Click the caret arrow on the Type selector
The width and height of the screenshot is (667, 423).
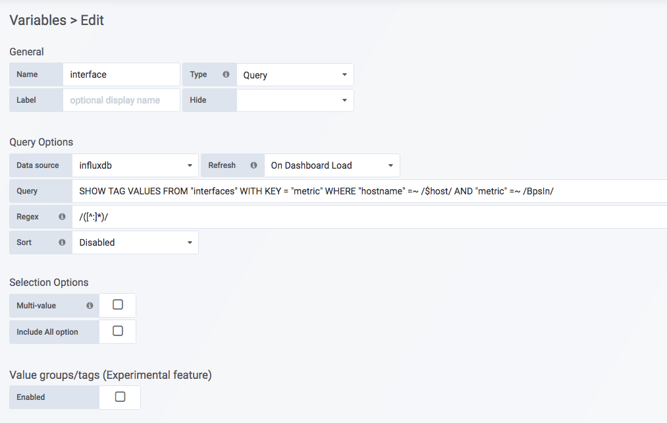[345, 74]
